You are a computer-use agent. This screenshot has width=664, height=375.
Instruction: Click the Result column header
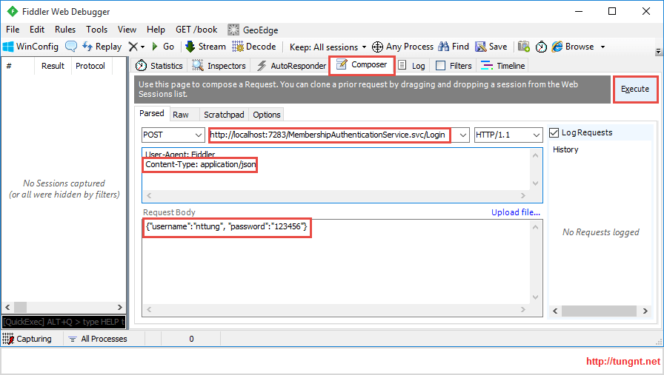tap(53, 66)
